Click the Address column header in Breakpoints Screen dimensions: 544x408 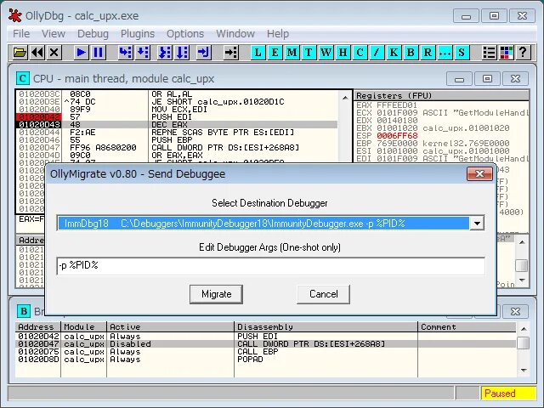[x=38, y=326]
